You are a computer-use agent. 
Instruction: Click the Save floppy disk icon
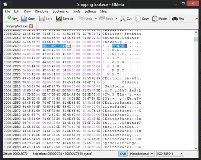click(x=42, y=19)
